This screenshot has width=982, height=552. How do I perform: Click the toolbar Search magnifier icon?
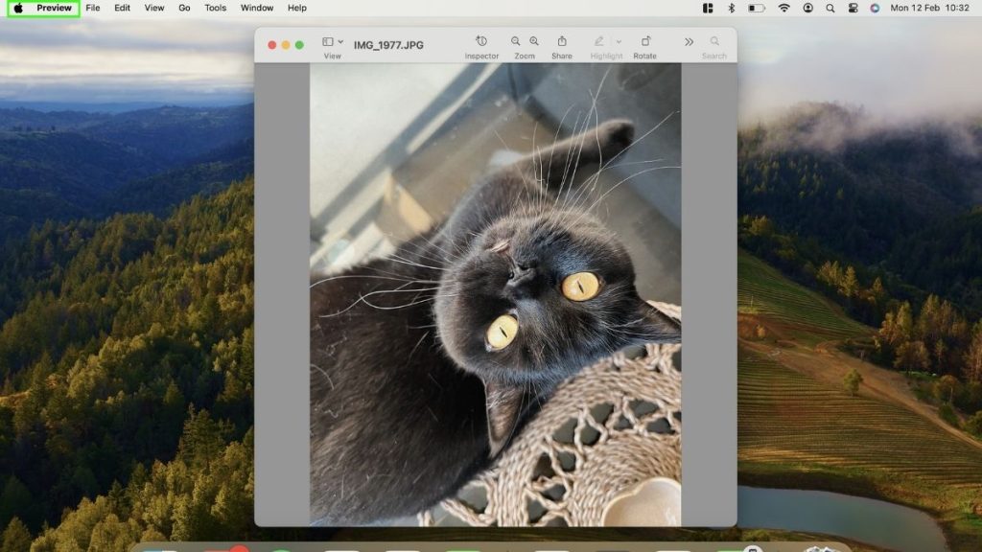tap(714, 41)
